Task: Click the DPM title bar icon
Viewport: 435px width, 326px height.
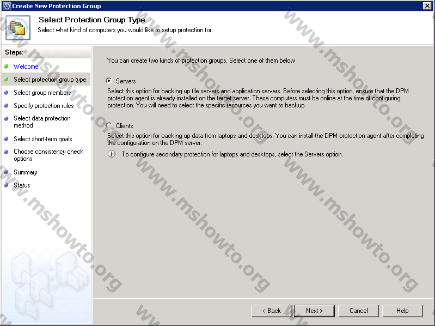Action: pos(7,5)
